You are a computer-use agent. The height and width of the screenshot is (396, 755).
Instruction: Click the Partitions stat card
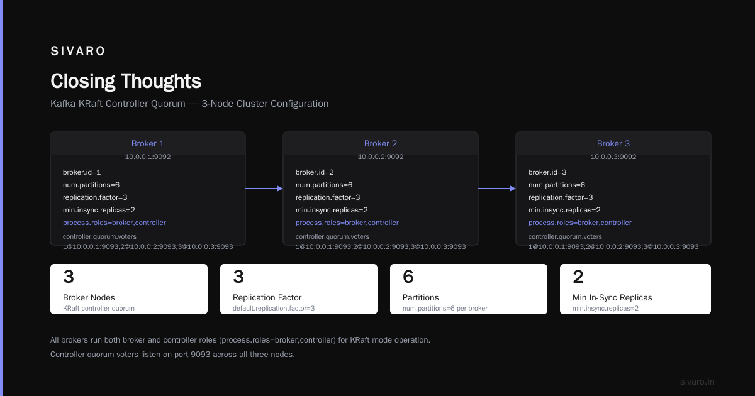(469, 289)
